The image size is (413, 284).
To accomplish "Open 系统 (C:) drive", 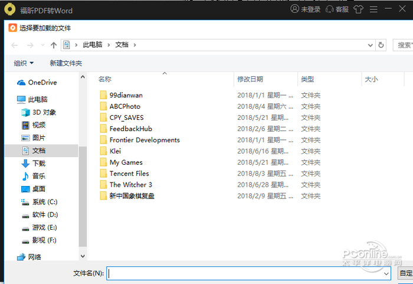I will (40, 202).
